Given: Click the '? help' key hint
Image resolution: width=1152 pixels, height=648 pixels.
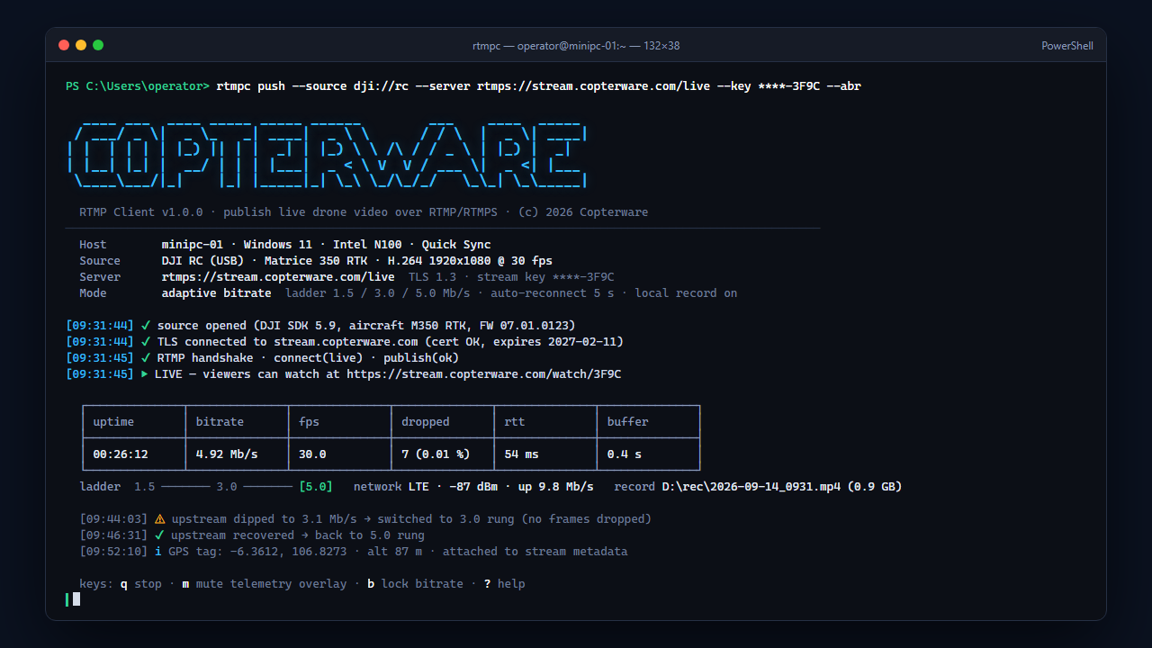Looking at the screenshot, I should (x=504, y=584).
